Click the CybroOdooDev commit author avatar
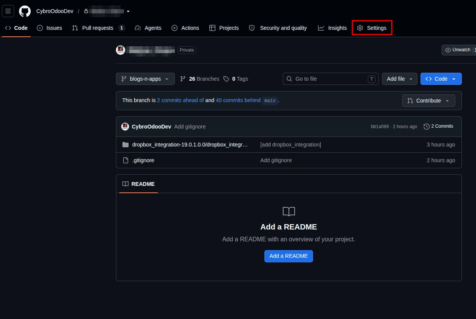This screenshot has height=319, width=476. pyautogui.click(x=125, y=127)
